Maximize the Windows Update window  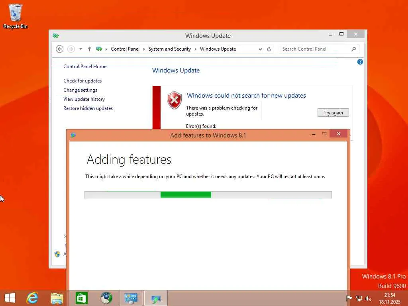pyautogui.click(x=341, y=34)
